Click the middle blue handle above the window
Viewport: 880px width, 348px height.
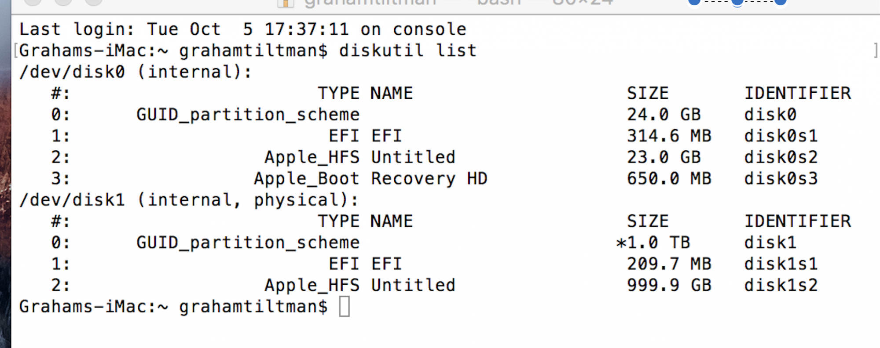(737, 2)
